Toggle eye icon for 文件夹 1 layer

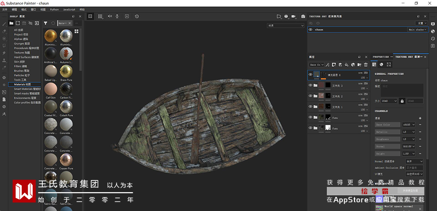tap(311, 106)
